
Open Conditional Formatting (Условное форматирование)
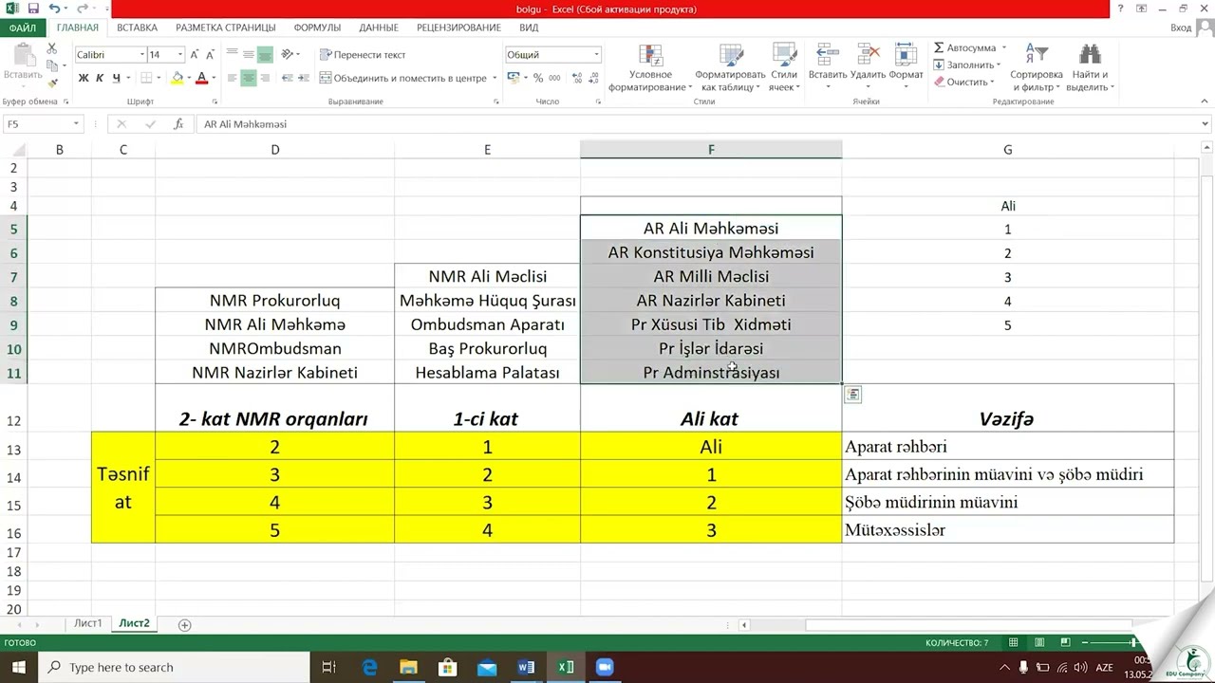(650, 67)
